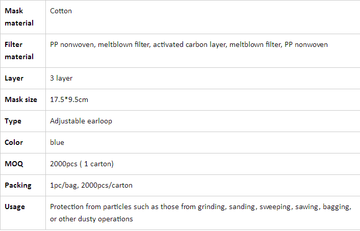
Task: Click the 'Mask size' label
Action: [x=21, y=99]
